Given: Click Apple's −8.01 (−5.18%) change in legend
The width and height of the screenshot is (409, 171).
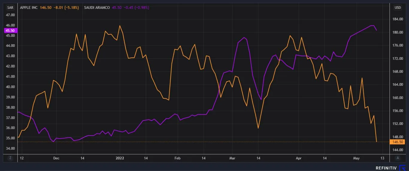Looking at the screenshot, I should 66,7.
